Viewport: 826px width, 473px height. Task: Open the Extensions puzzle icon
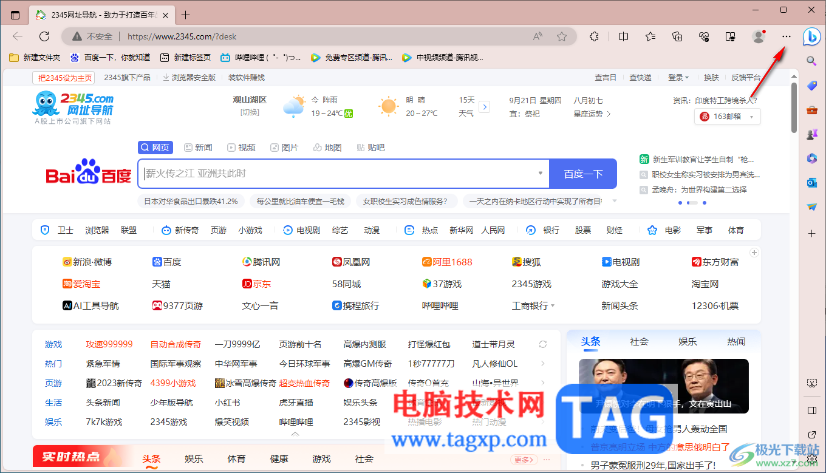[x=595, y=36]
